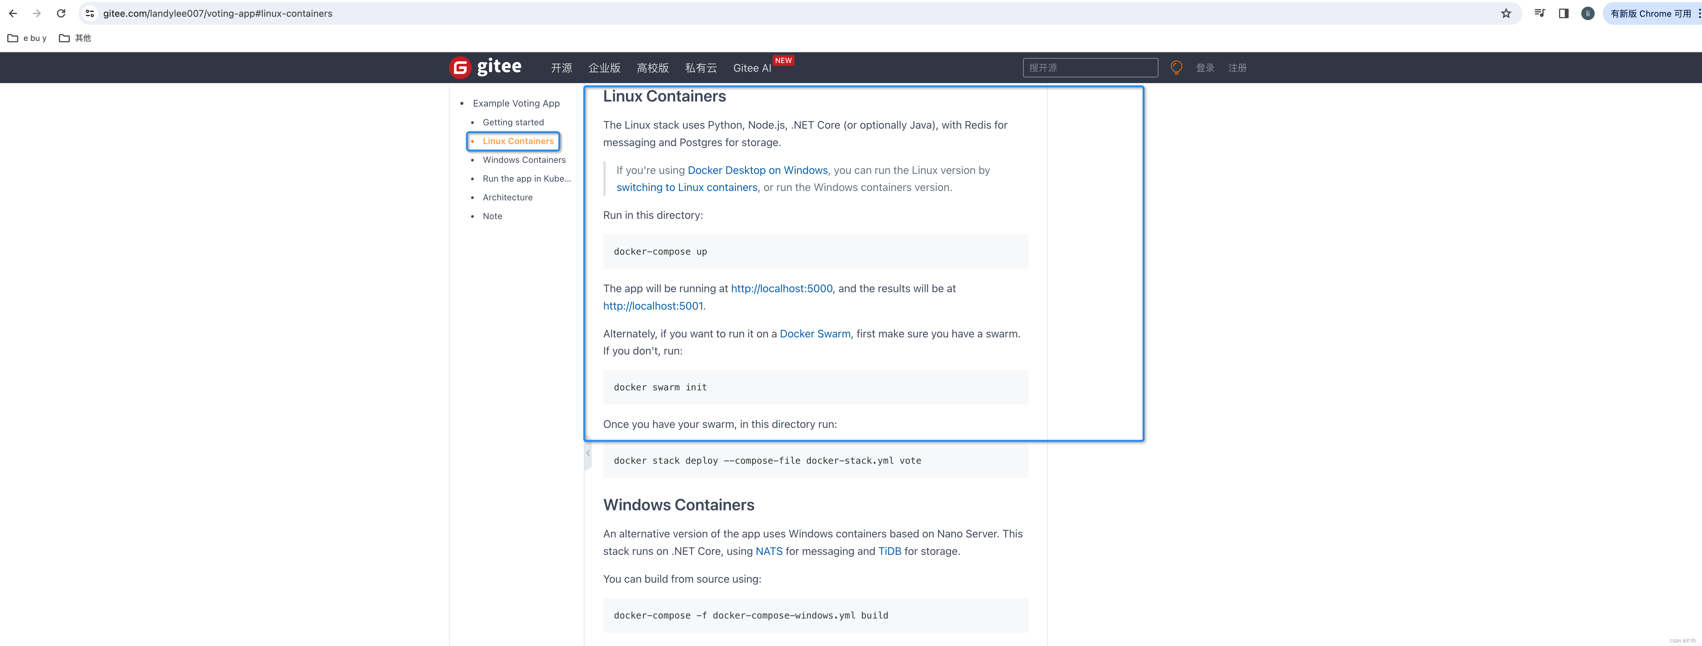Image resolution: width=1702 pixels, height=646 pixels.
Task: Bookmark this page with the star icon
Action: pyautogui.click(x=1506, y=13)
